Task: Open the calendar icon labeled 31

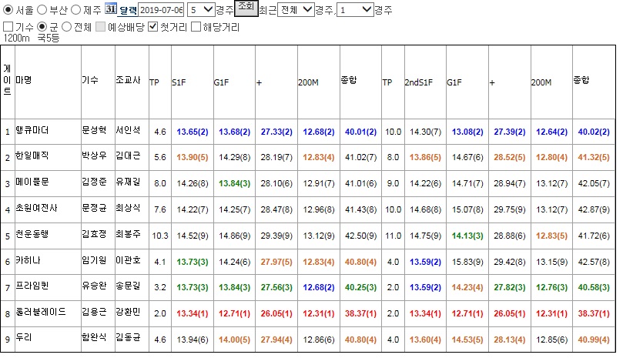Action: (x=111, y=8)
